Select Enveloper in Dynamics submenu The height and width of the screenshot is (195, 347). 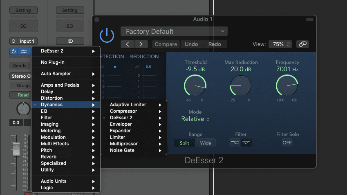(134, 124)
